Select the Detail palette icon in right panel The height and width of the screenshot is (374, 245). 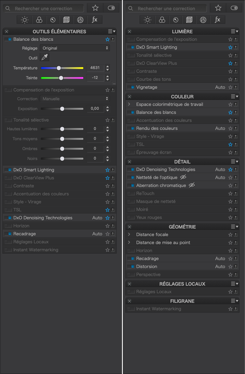[176, 20]
